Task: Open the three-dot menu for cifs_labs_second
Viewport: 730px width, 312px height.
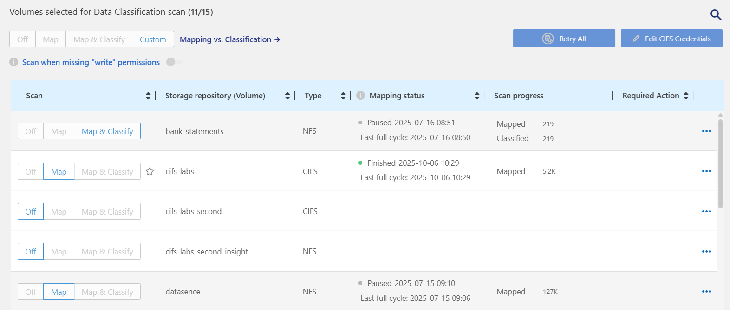Action: (x=706, y=212)
